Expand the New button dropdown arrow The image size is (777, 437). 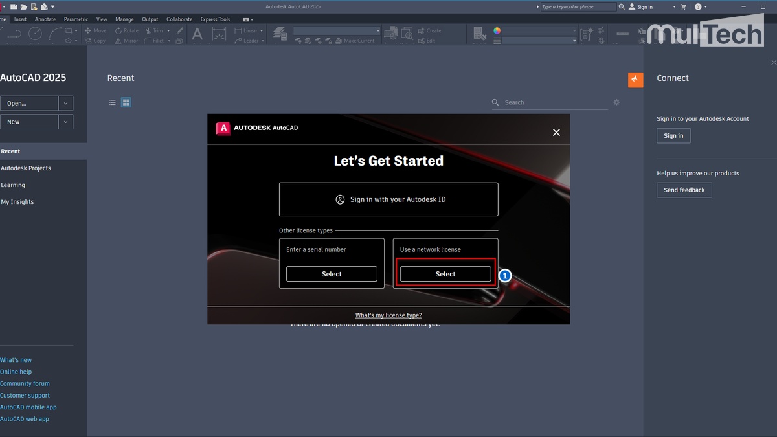(x=65, y=122)
